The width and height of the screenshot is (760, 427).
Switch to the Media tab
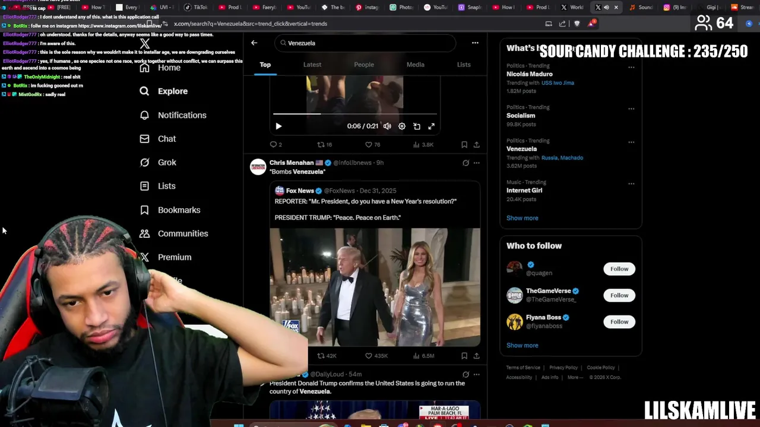(416, 65)
